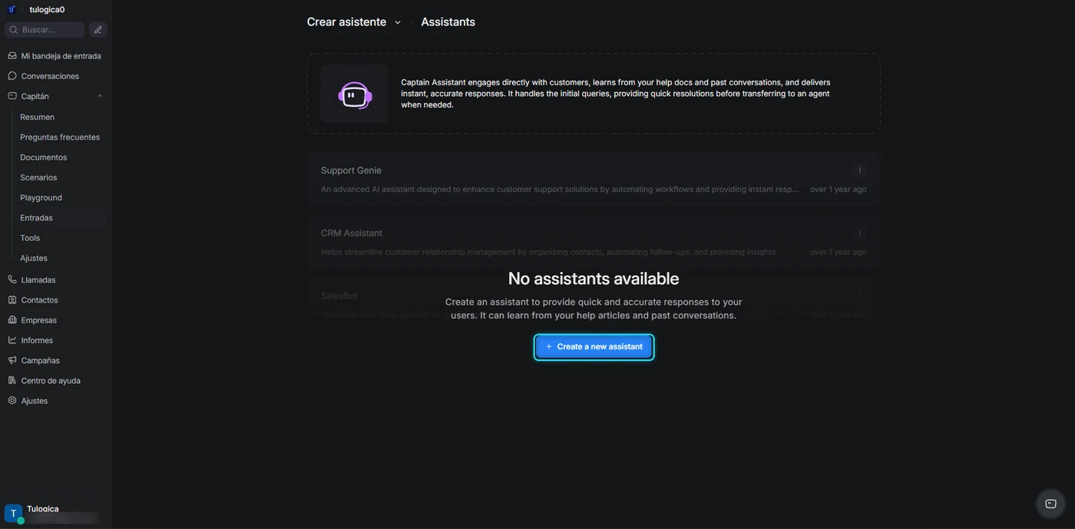Image resolution: width=1075 pixels, height=529 pixels.
Task: Click the gear icon beside bottom Ajustes
Action: click(x=12, y=401)
